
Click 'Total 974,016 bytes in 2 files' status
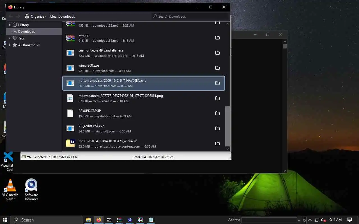[x=153, y=157]
